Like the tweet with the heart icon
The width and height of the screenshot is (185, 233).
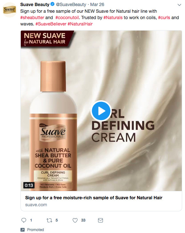(75, 220)
